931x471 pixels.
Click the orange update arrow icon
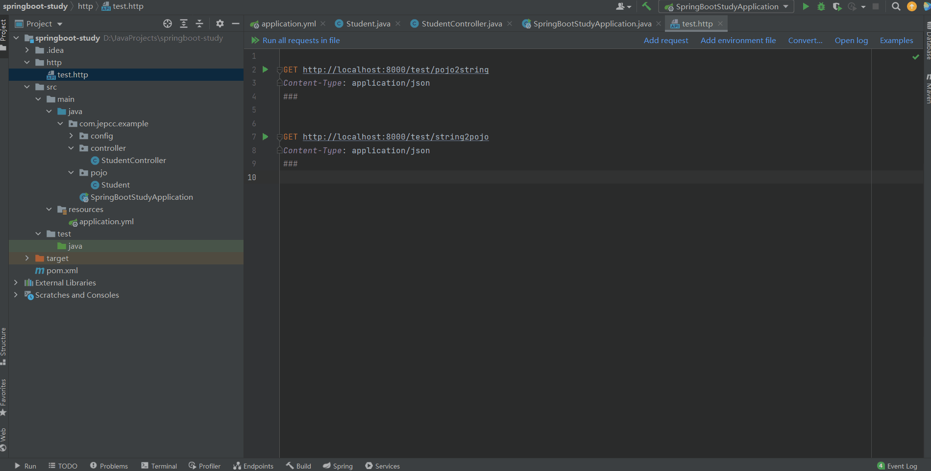click(912, 6)
